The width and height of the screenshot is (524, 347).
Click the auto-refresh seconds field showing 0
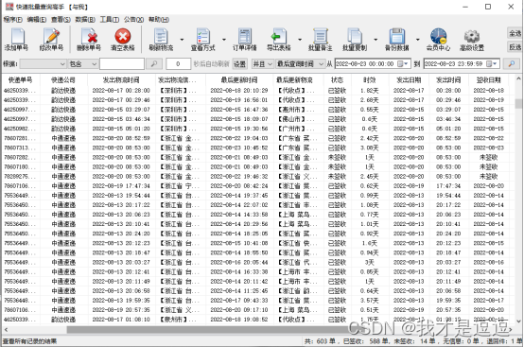[x=178, y=63]
